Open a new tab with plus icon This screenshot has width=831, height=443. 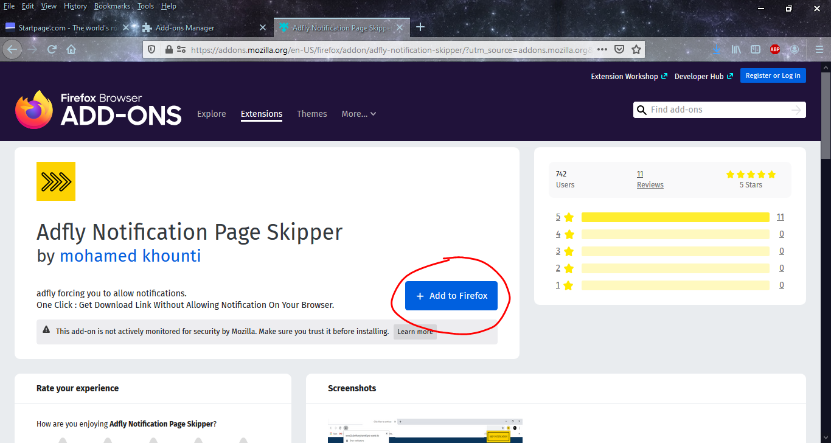[x=420, y=27]
